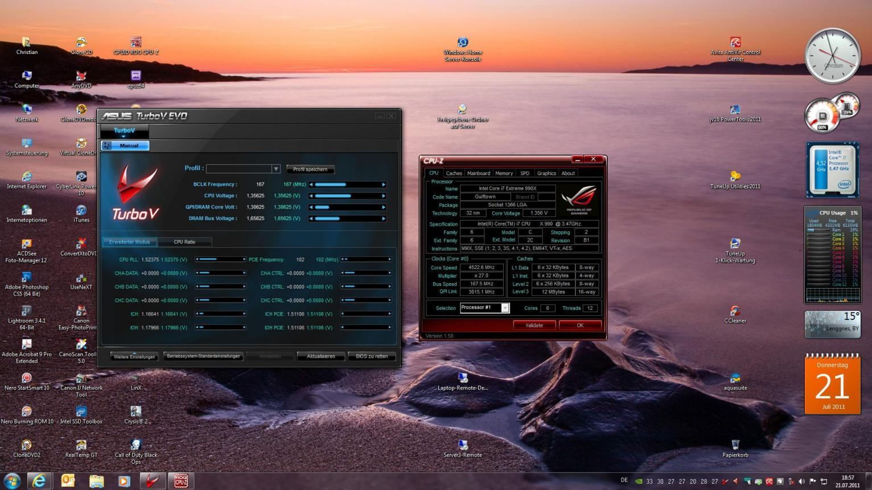Open the Adobe Photoshop CS5 desktop icon
This screenshot has width=872, height=490.
click(x=27, y=284)
